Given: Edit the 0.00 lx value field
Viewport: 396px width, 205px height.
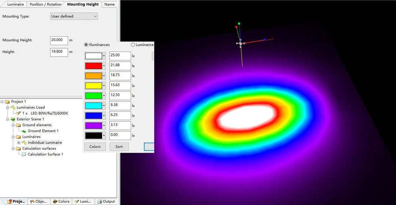Looking at the screenshot, I should pyautogui.click(x=120, y=136).
